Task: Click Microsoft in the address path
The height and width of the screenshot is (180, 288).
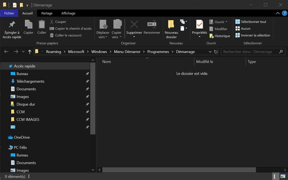Action: pos(76,52)
